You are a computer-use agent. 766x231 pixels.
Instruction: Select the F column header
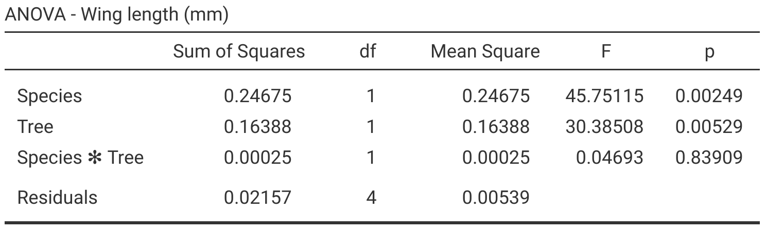606,51
